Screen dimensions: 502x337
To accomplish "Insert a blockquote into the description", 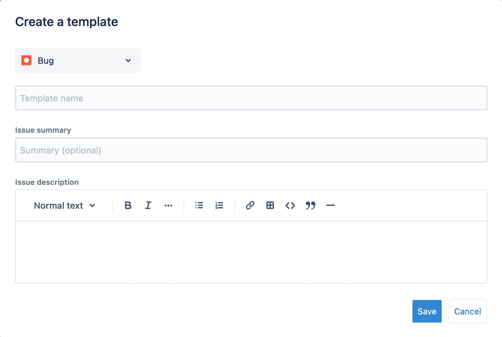I will (x=310, y=206).
